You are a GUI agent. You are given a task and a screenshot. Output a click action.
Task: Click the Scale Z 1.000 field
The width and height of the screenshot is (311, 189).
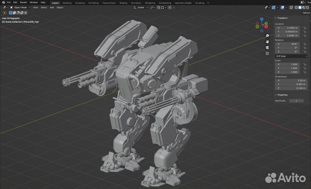point(287,72)
